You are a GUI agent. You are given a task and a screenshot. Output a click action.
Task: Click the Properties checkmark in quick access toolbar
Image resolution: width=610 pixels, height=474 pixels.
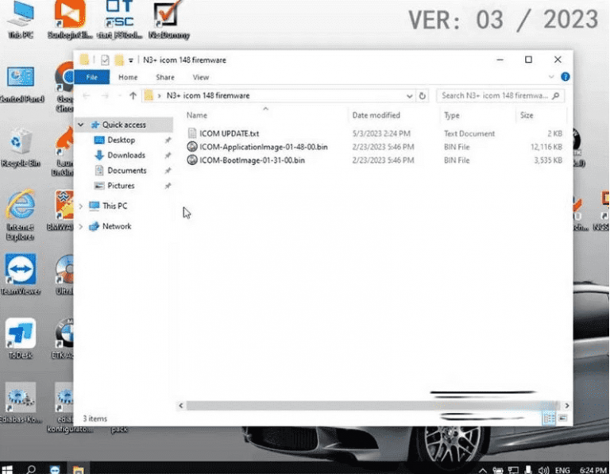[x=106, y=60]
